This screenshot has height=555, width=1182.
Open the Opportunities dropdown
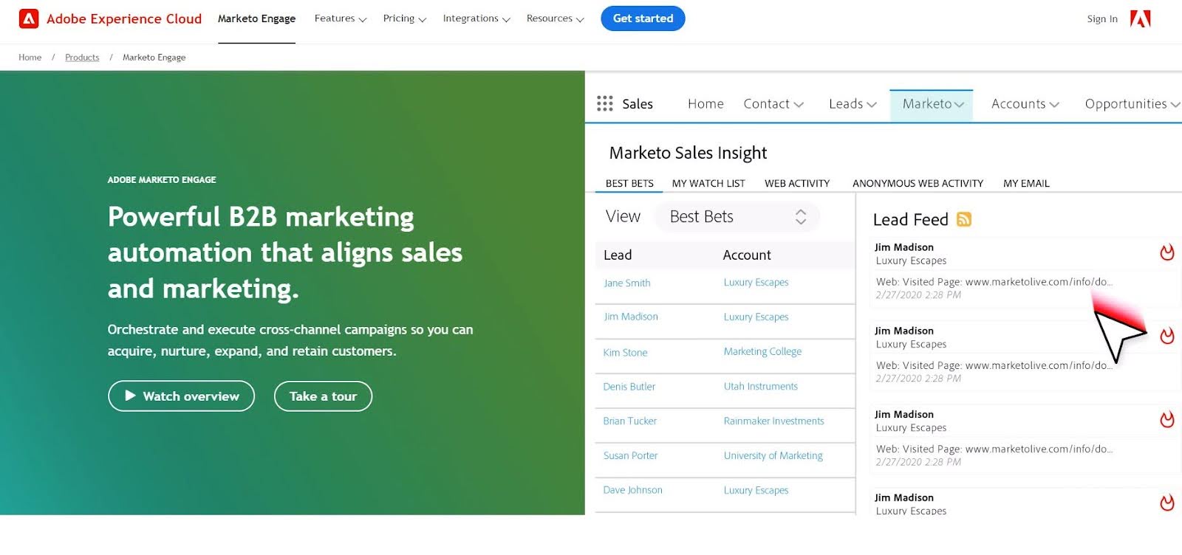(1133, 104)
